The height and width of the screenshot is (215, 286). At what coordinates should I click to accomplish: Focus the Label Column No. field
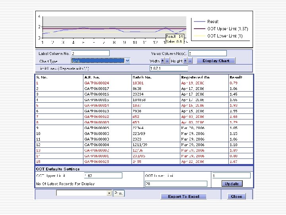click(90, 53)
